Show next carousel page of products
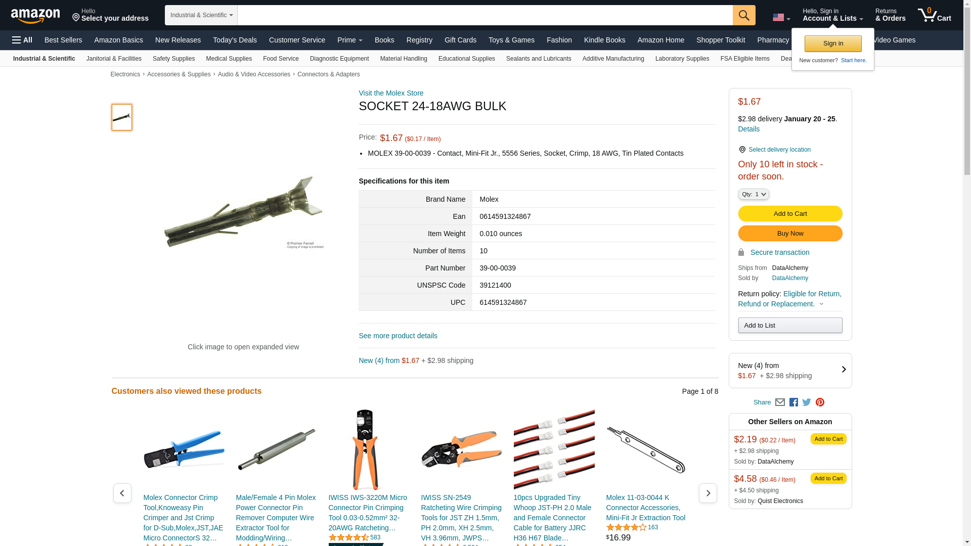971x546 pixels. click(708, 493)
